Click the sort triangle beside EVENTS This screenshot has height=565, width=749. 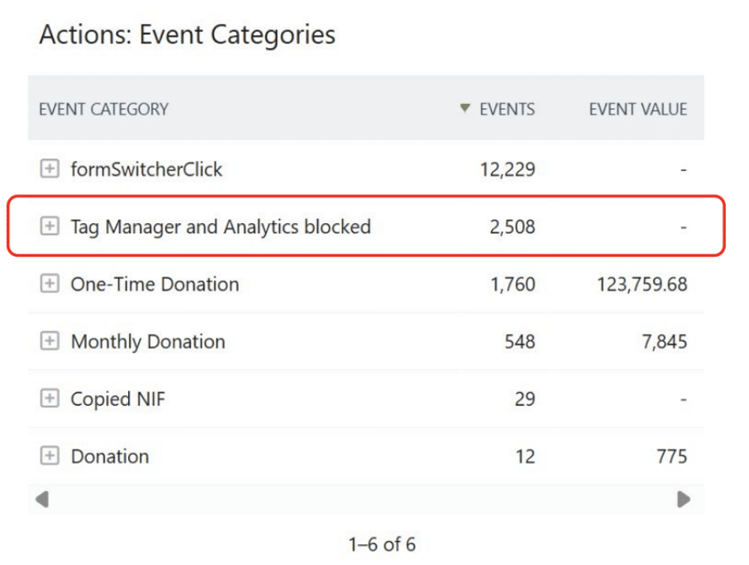click(x=464, y=109)
